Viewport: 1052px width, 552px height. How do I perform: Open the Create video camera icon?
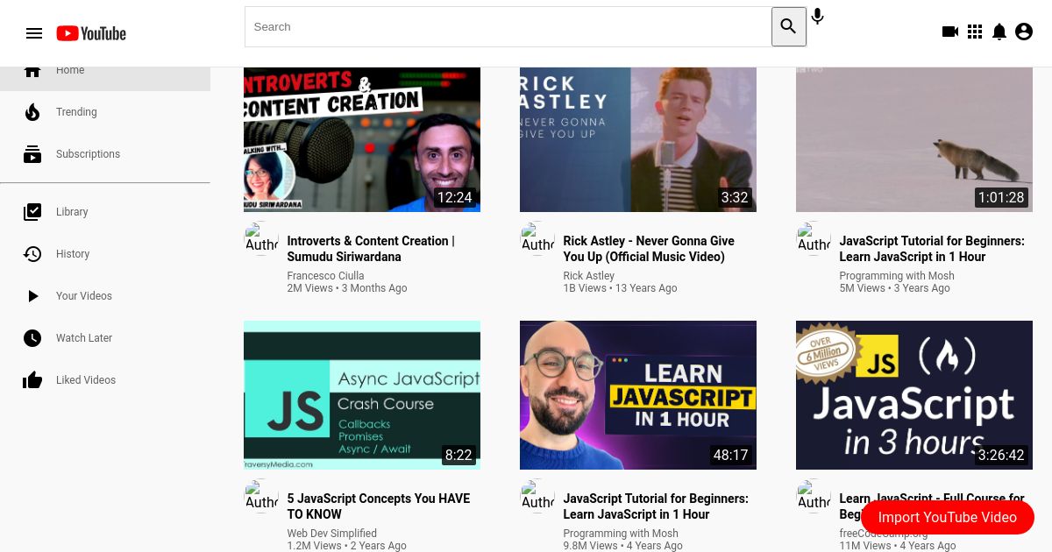pos(949,32)
